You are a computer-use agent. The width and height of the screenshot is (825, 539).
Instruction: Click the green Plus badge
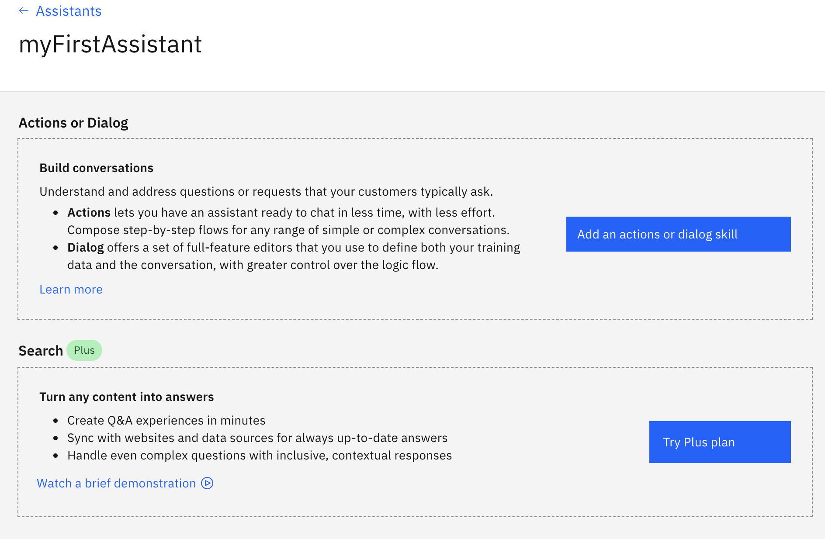tap(84, 350)
